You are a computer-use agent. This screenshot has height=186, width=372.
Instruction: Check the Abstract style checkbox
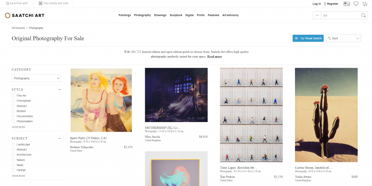pyautogui.click(x=13, y=106)
